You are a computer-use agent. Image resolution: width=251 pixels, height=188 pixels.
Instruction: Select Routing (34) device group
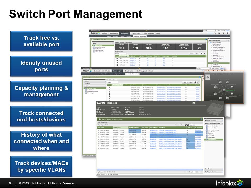[x=219, y=63]
